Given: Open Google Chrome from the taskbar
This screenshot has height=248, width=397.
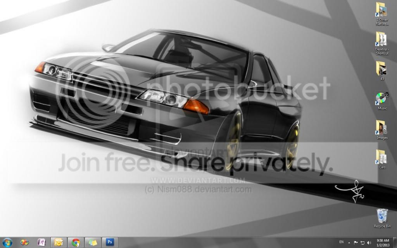Looking at the screenshot, I should [x=76, y=243].
